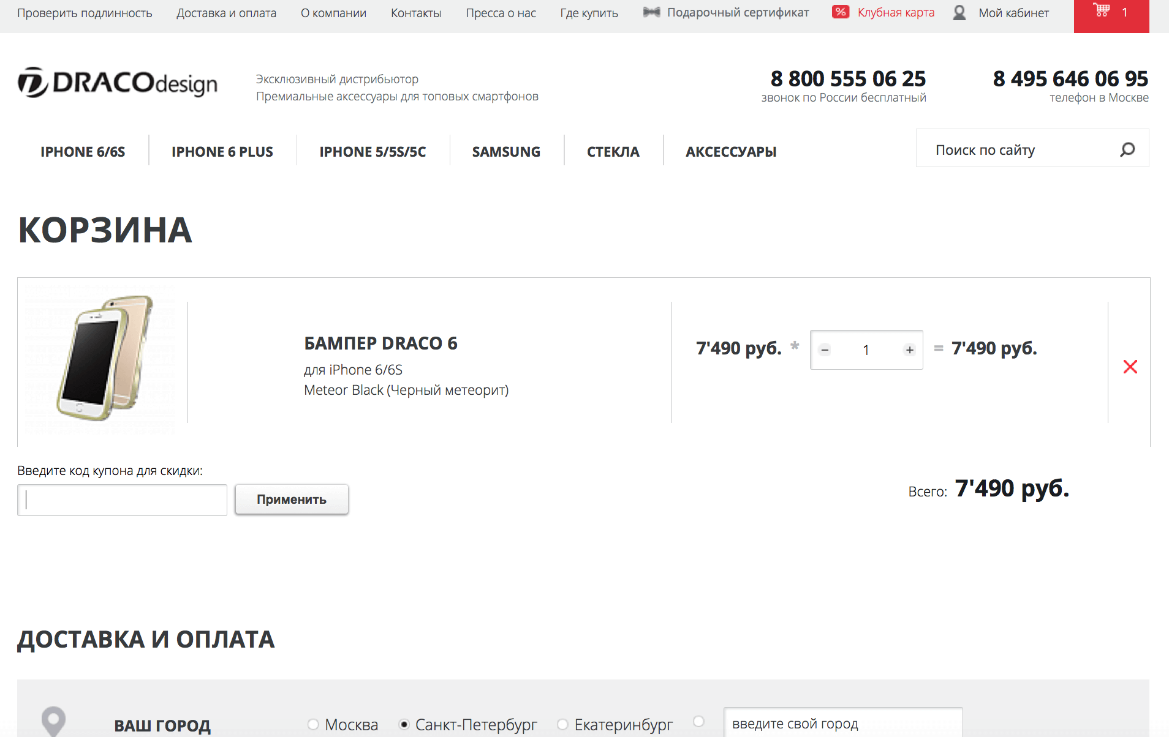Select the Москва city radio button
Screen dimensions: 1169x737
(313, 725)
